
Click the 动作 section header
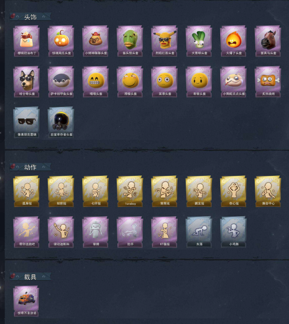31,167
